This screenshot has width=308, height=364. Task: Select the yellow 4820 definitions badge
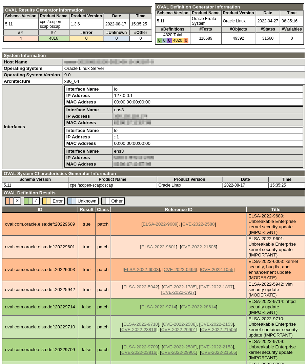178,40
